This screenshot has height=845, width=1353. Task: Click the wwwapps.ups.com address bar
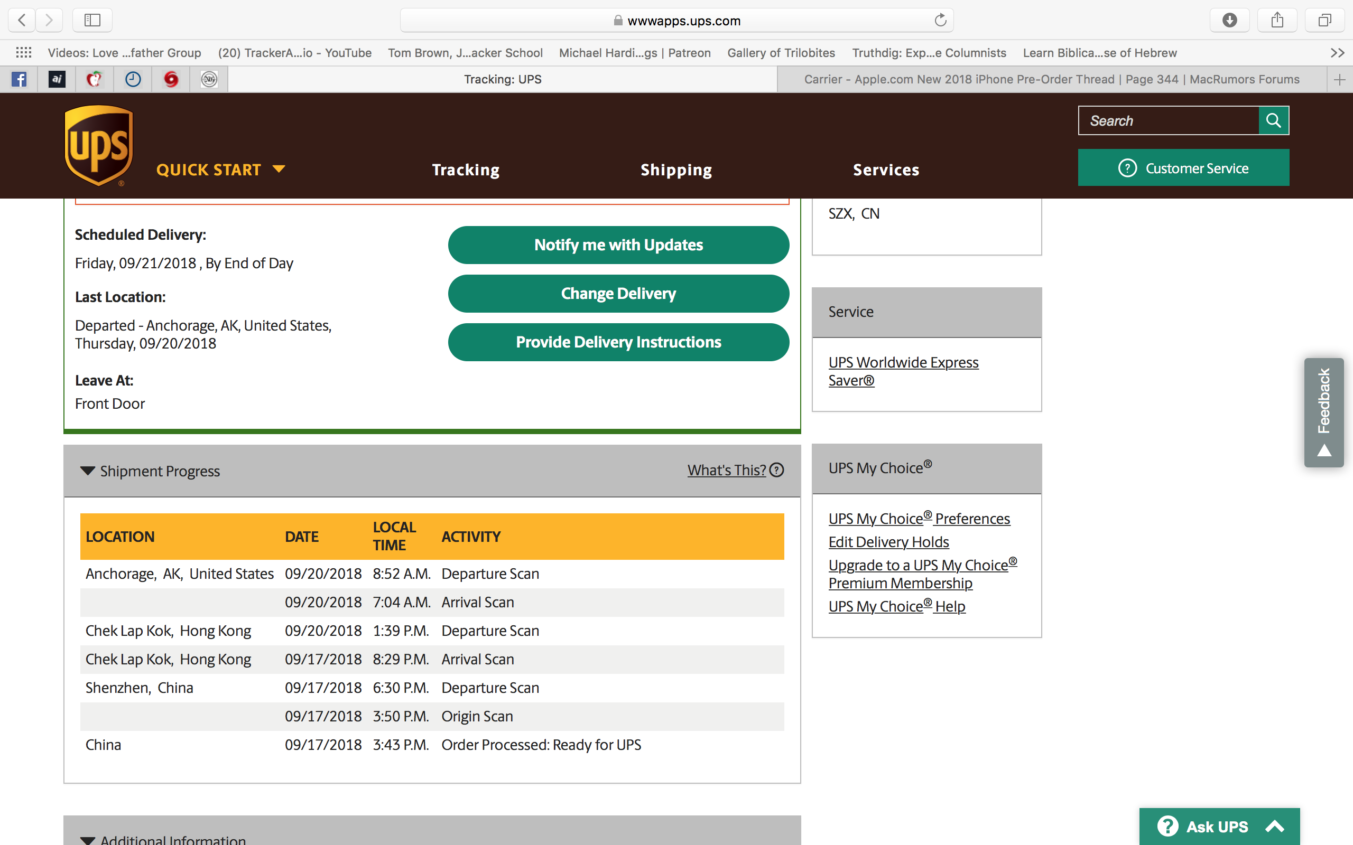click(676, 20)
